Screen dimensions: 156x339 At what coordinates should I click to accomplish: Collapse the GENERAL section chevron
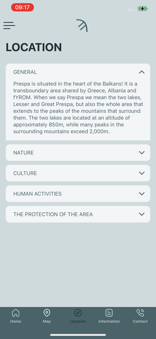click(142, 72)
